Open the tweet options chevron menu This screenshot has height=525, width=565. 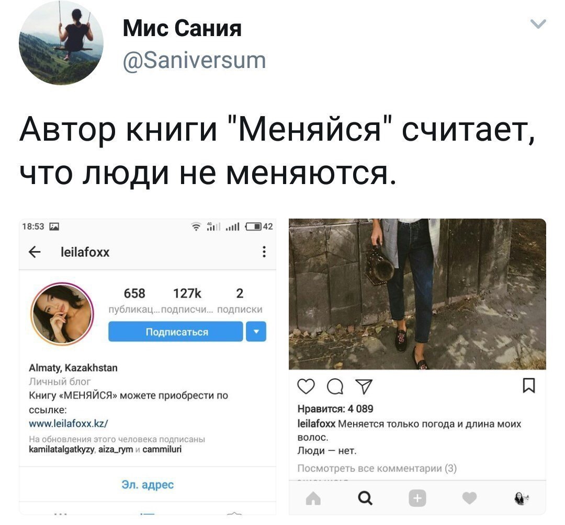(x=538, y=24)
